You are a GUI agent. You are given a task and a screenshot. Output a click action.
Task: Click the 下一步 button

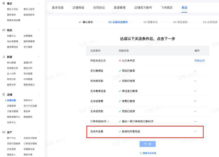147,144
